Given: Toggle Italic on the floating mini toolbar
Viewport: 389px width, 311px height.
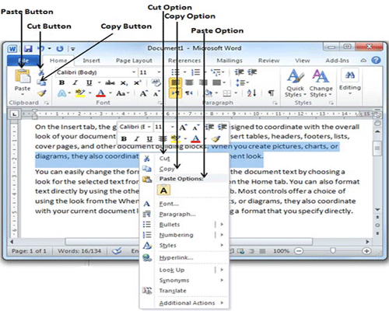Looking at the screenshot, I should coord(137,139).
